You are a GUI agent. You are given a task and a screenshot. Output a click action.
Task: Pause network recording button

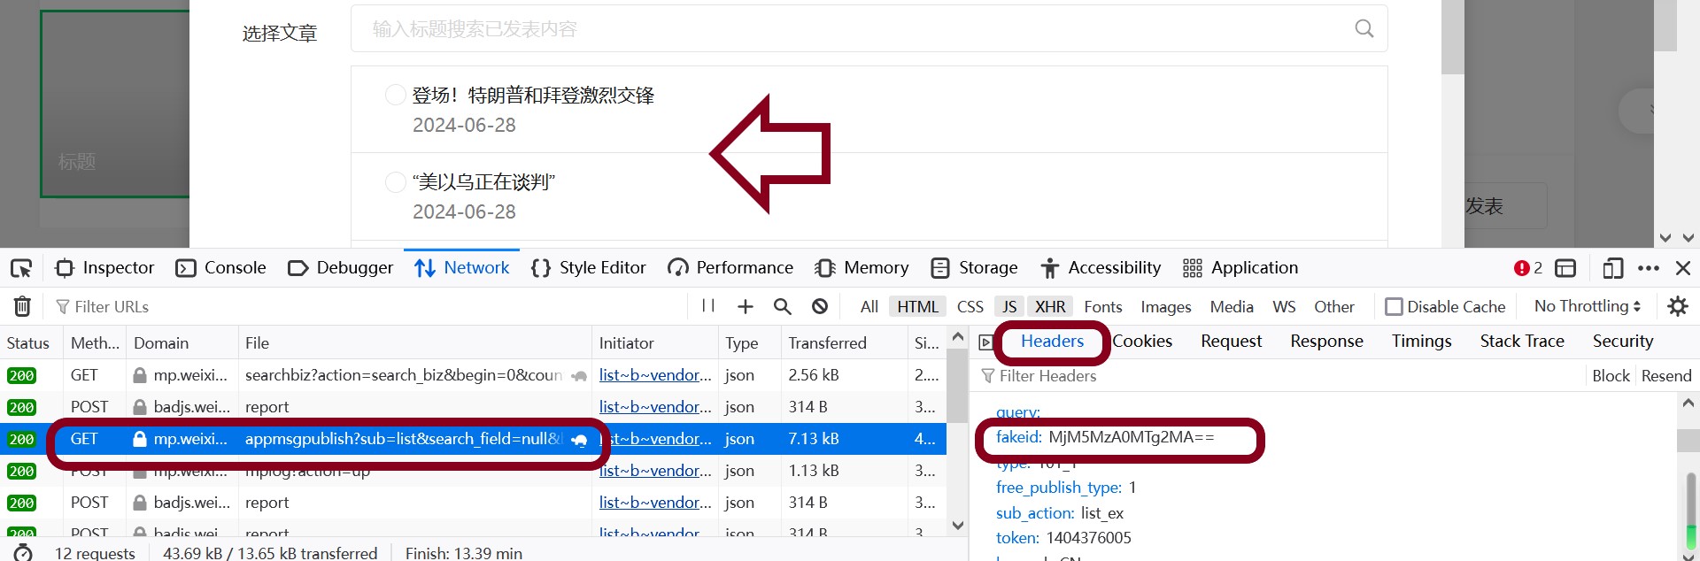pos(707,306)
